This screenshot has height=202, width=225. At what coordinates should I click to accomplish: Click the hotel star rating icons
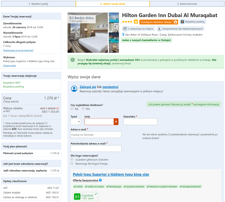pos(127,22)
